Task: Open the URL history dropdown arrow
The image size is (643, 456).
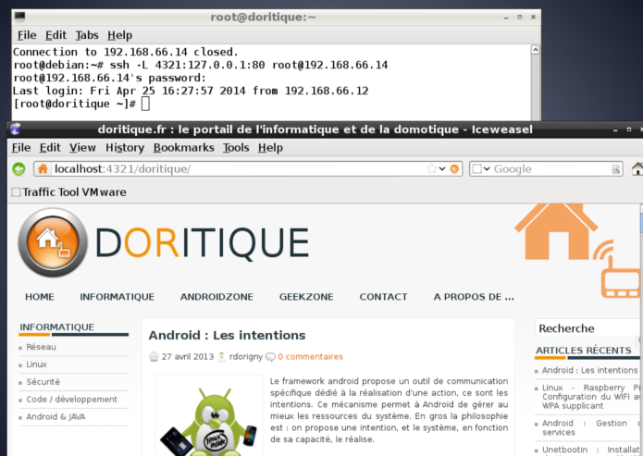Action: pyautogui.click(x=442, y=169)
